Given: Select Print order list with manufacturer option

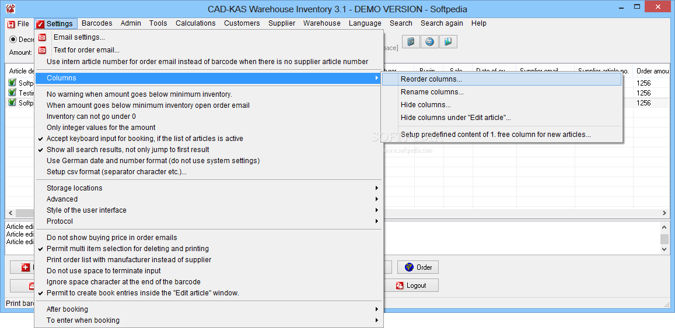Looking at the screenshot, I should [208, 260].
